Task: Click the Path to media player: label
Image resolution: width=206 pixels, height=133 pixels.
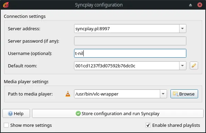Action: pos(30,94)
